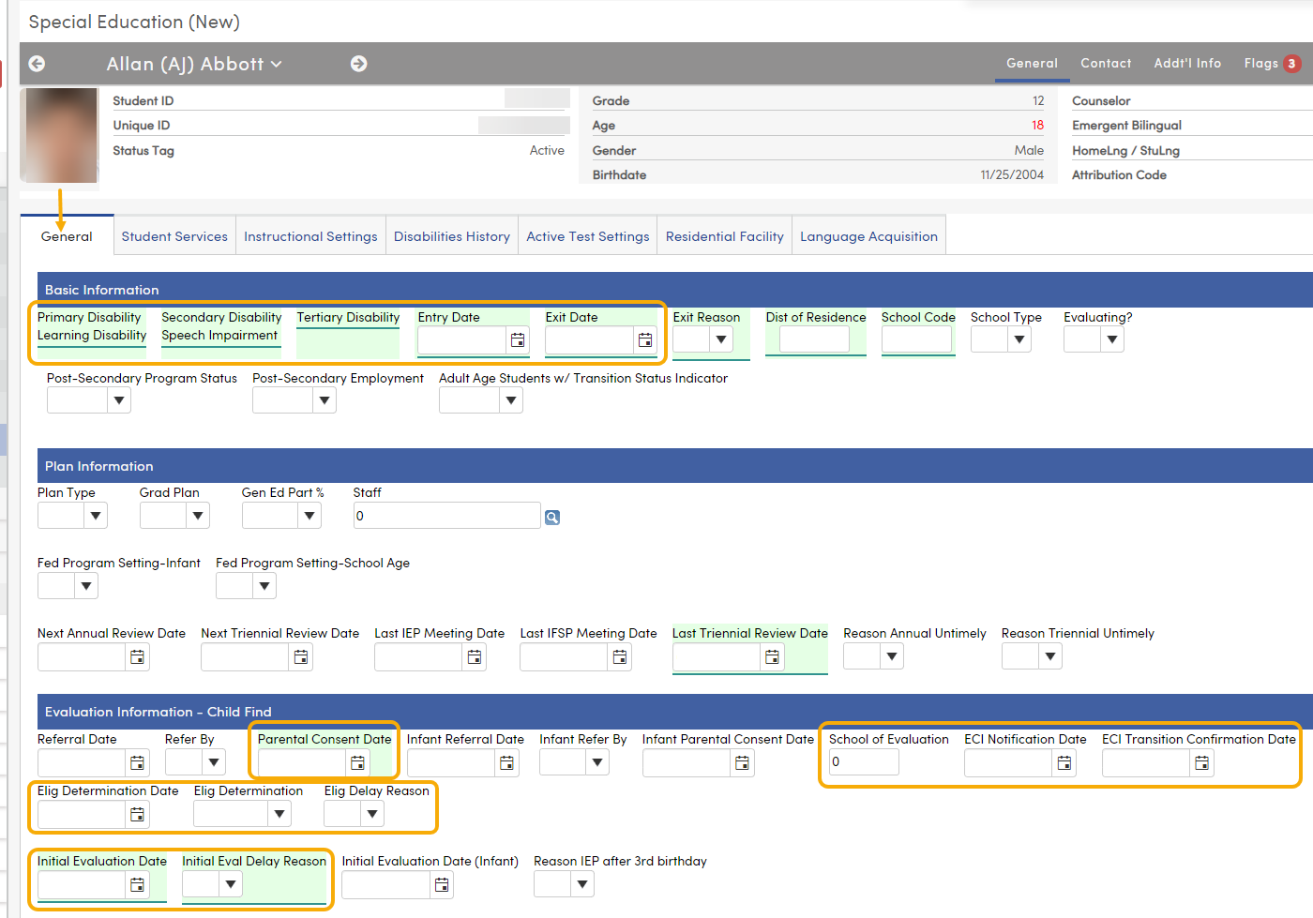Viewport: 1313px width, 918px height.
Task: Open the Exit Reason dropdown
Action: [x=719, y=340]
